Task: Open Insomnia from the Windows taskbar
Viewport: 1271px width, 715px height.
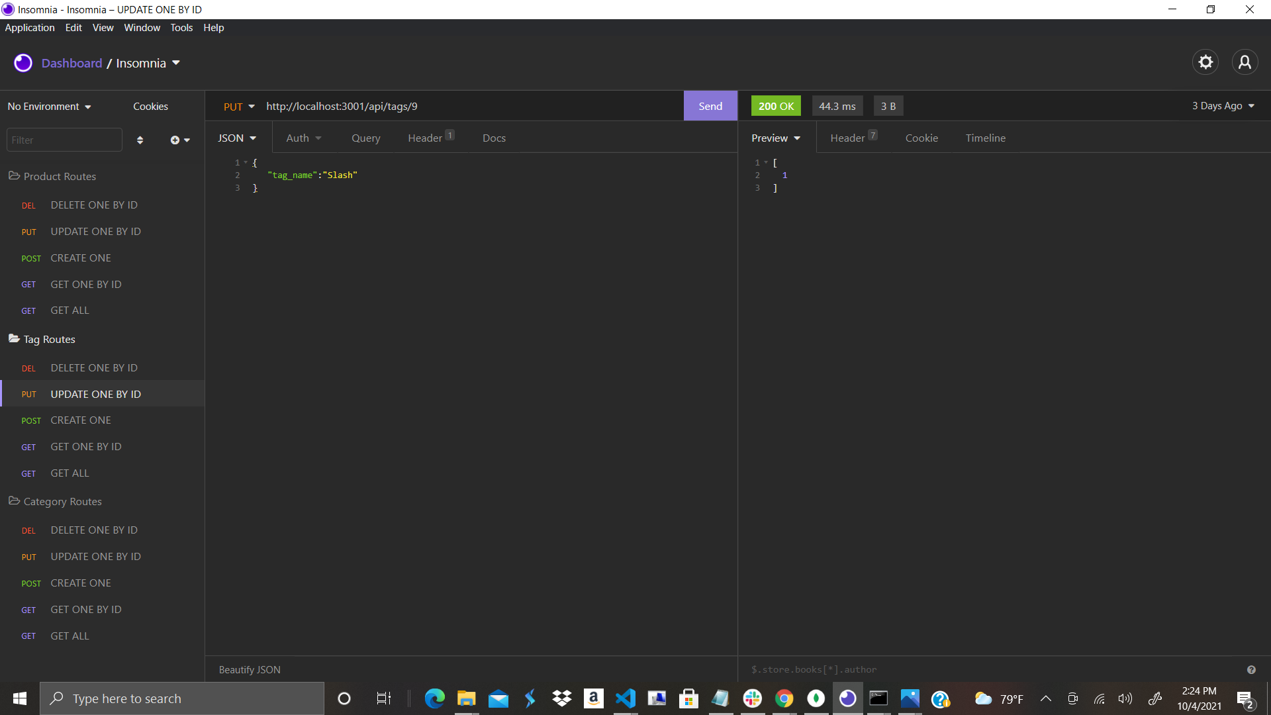Action: 847,698
